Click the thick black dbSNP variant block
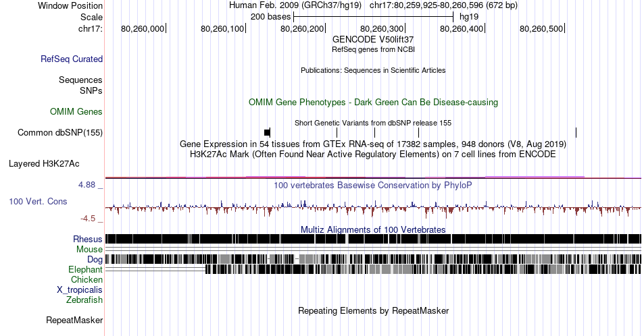 click(268, 132)
